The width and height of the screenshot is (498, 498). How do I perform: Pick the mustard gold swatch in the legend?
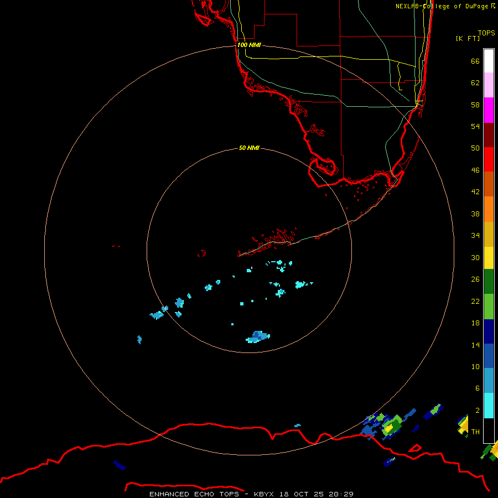click(489, 235)
